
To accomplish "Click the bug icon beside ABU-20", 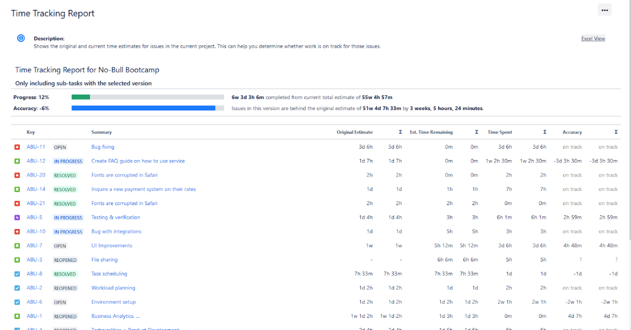I will (x=17, y=175).
